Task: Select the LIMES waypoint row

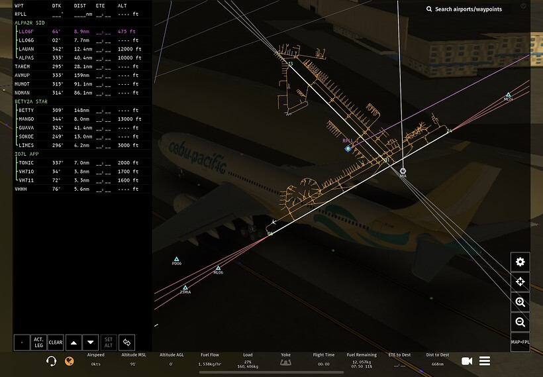Action: (82, 145)
